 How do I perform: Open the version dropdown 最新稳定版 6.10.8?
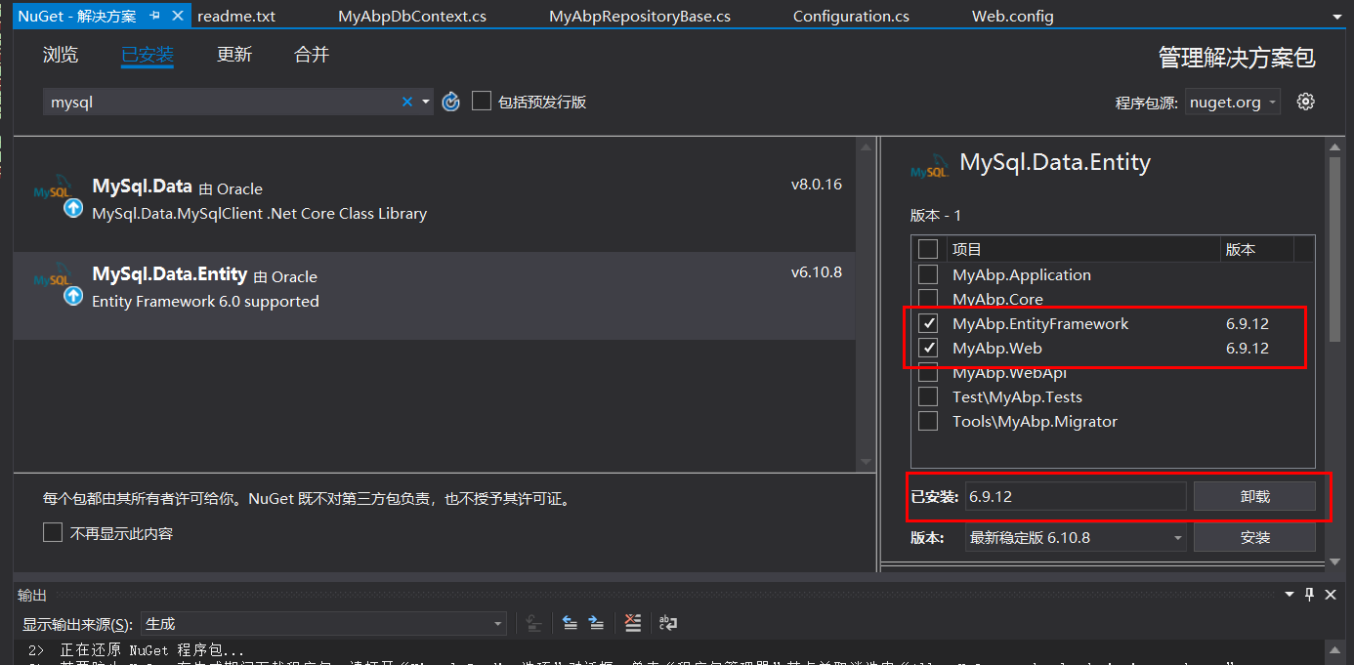[1076, 537]
